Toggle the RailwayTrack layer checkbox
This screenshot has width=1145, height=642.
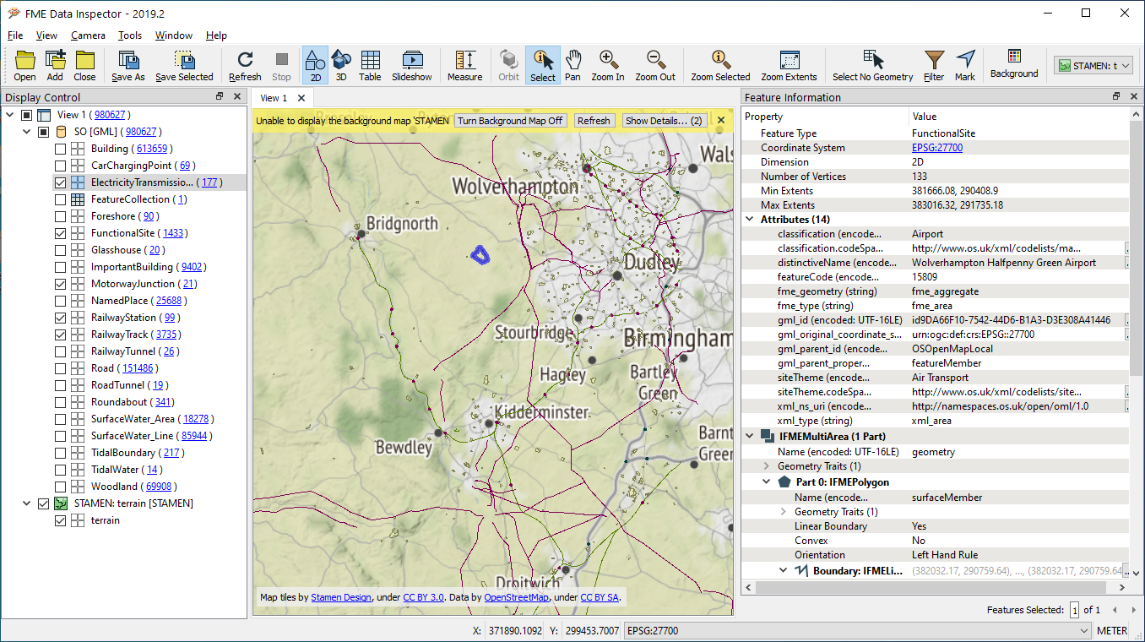click(60, 335)
